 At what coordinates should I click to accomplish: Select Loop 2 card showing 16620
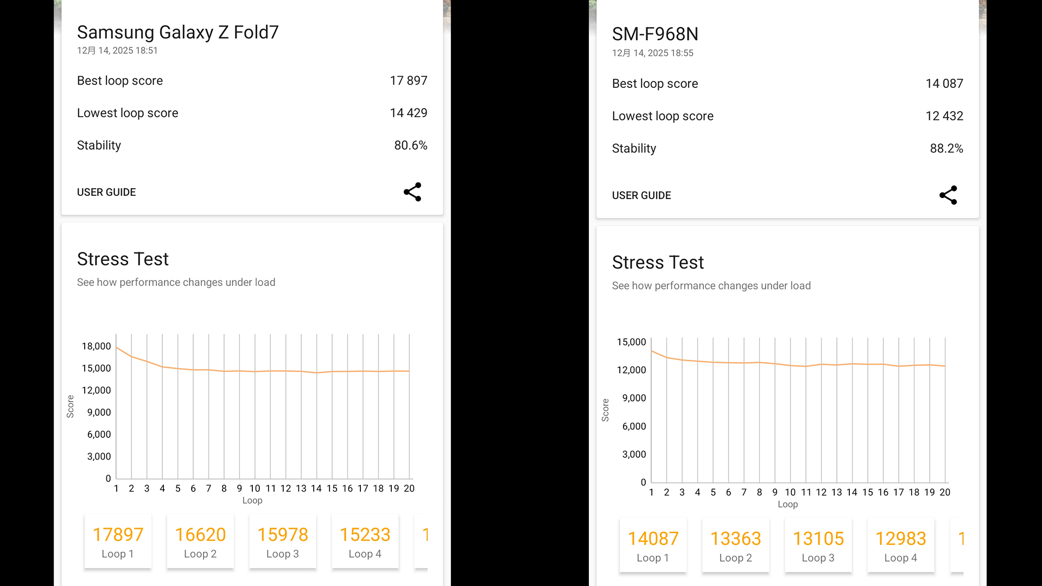tap(200, 542)
